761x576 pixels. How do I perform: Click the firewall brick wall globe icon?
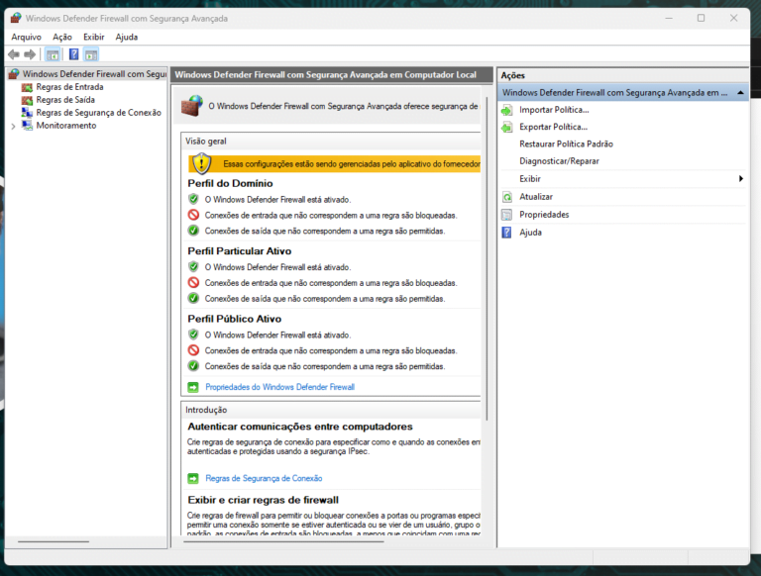[x=192, y=106]
